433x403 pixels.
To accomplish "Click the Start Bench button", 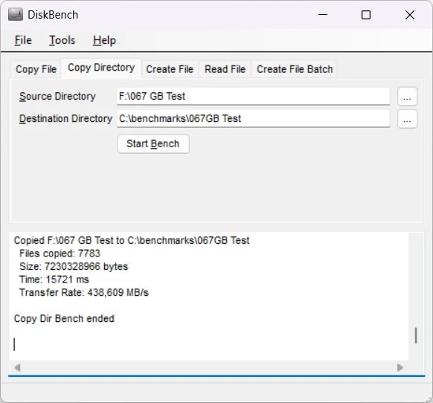I will click(x=153, y=144).
